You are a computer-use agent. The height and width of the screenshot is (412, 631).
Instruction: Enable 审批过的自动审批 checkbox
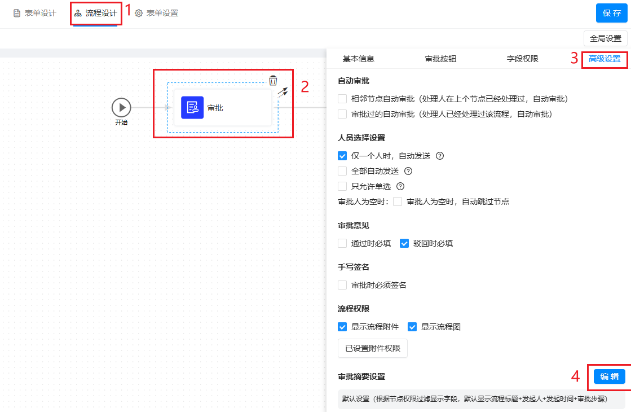click(x=342, y=114)
